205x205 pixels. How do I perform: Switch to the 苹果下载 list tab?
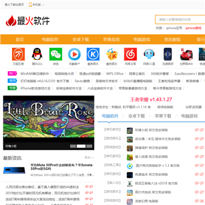click(163, 116)
